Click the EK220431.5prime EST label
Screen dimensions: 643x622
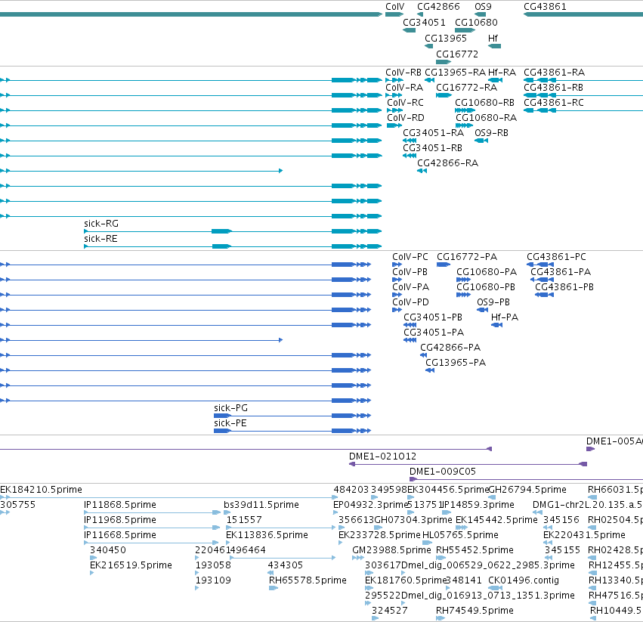pyautogui.click(x=584, y=535)
